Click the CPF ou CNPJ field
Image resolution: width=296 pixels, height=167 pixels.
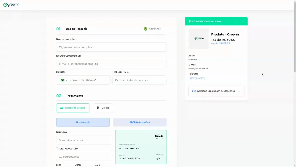pos(139,80)
